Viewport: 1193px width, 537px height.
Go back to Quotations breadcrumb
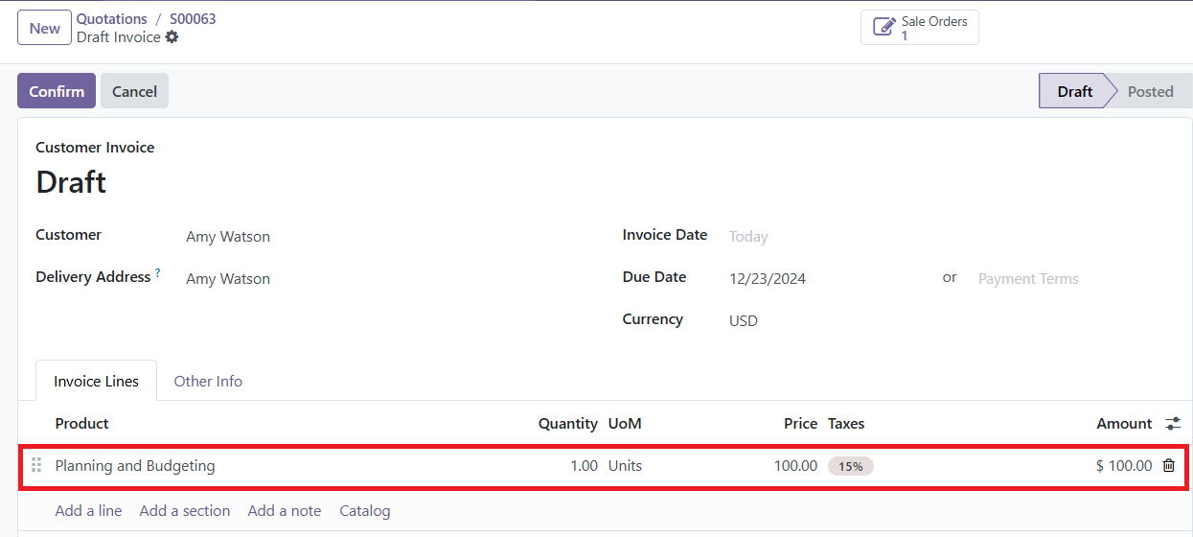click(112, 19)
